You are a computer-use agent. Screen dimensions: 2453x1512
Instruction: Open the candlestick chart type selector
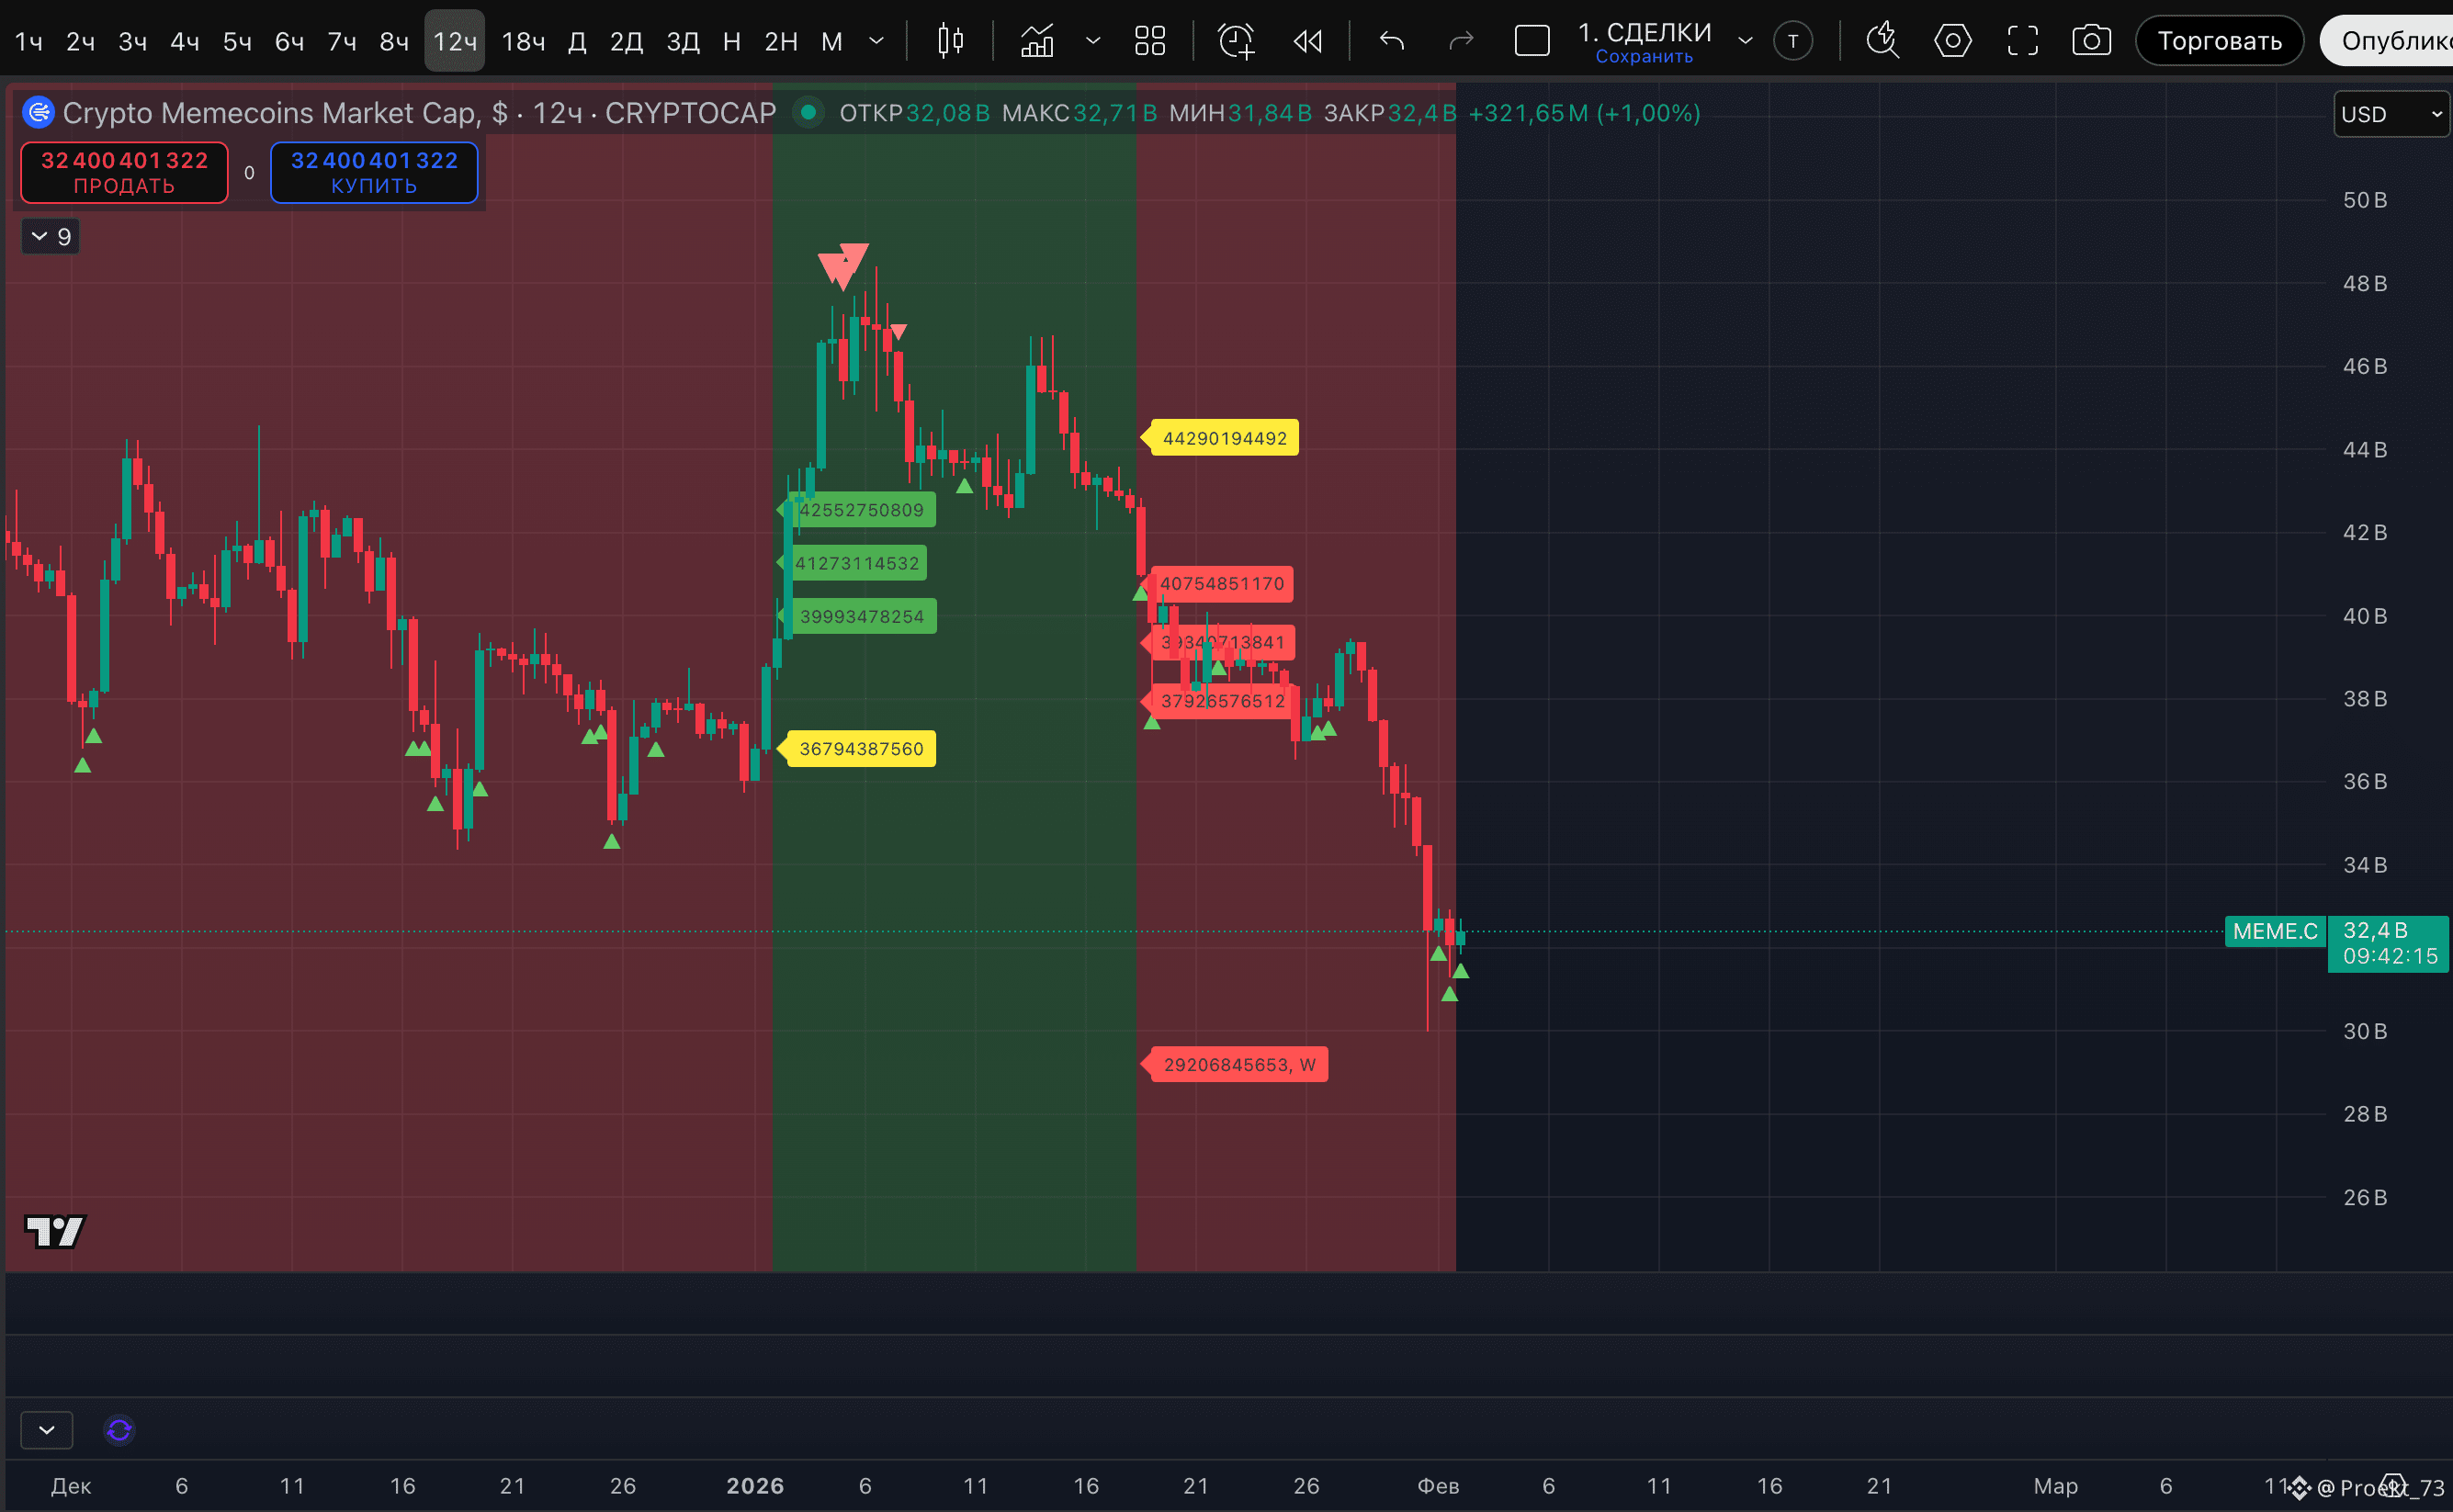coord(950,41)
